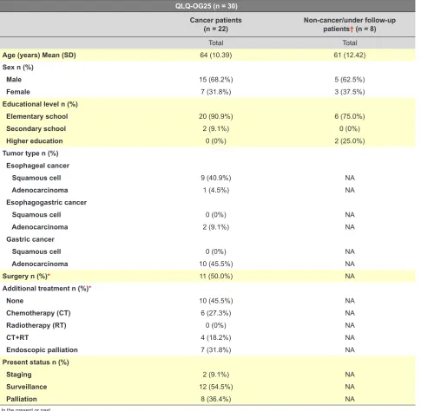Click the Educational level n (%) label
Screen dimensions: 421x411
pyautogui.click(x=40, y=104)
